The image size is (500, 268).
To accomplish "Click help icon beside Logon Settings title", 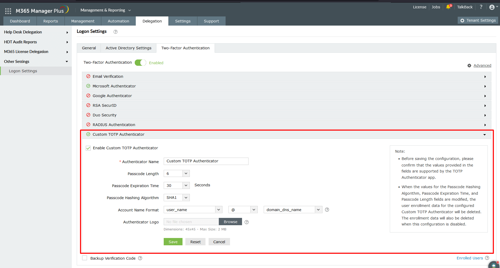I will tap(115, 32).
